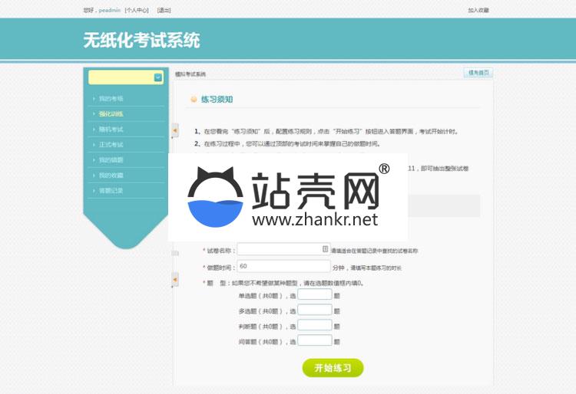Show 我的错题 in the sidebar
The image size is (576, 394).
pyautogui.click(x=111, y=160)
